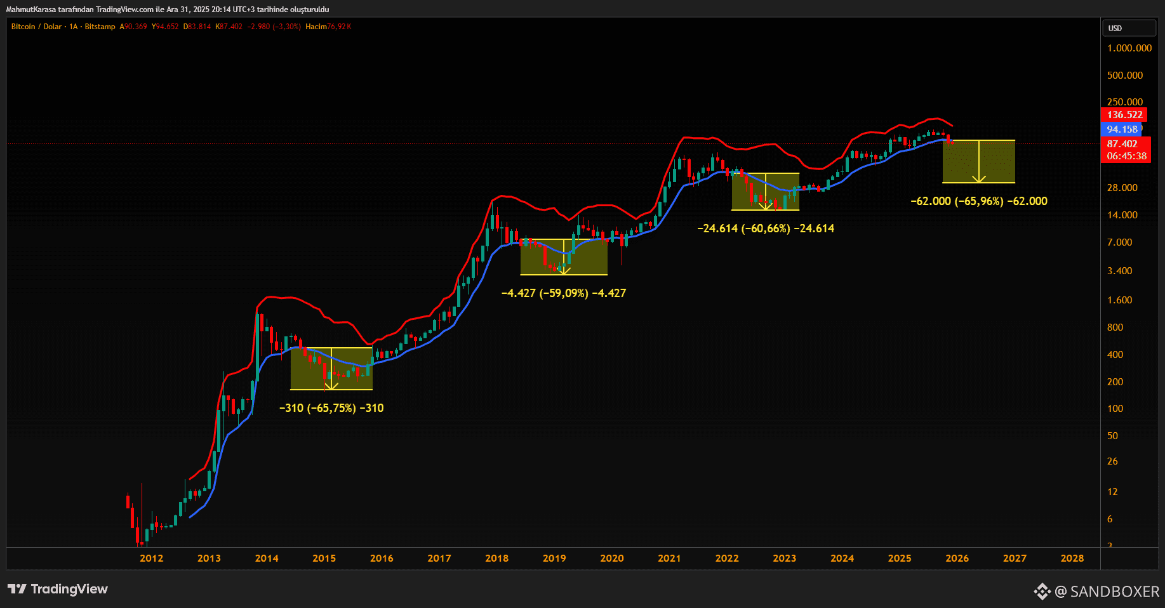The width and height of the screenshot is (1165, 608).
Task: Click the 3.400 price scale label
Action: pos(1120,271)
